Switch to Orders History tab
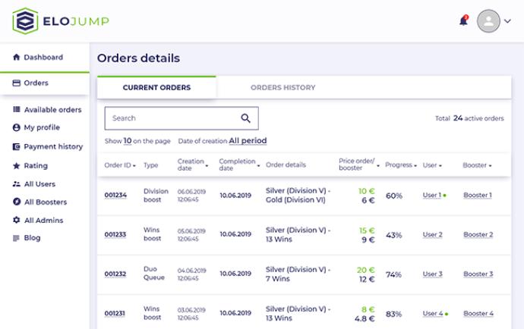This screenshot has height=329, width=524. click(x=283, y=88)
